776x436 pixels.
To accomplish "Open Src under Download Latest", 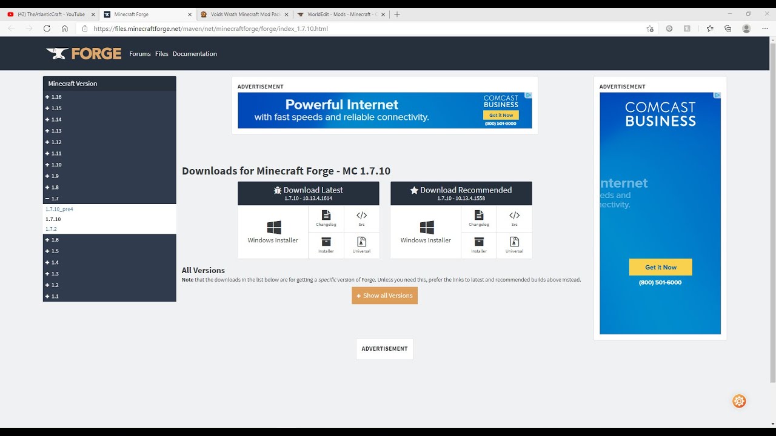I will click(x=361, y=219).
